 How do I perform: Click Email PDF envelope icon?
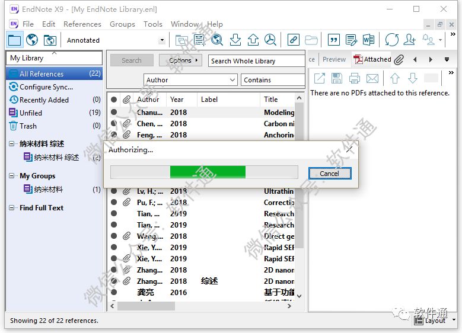pyautogui.click(x=372, y=78)
